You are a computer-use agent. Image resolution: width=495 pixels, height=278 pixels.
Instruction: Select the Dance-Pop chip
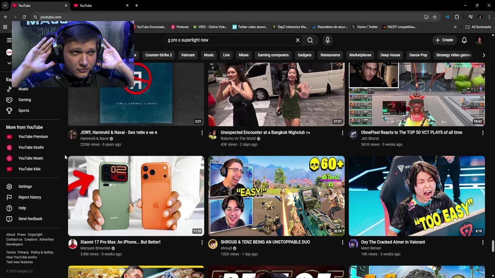[418, 55]
